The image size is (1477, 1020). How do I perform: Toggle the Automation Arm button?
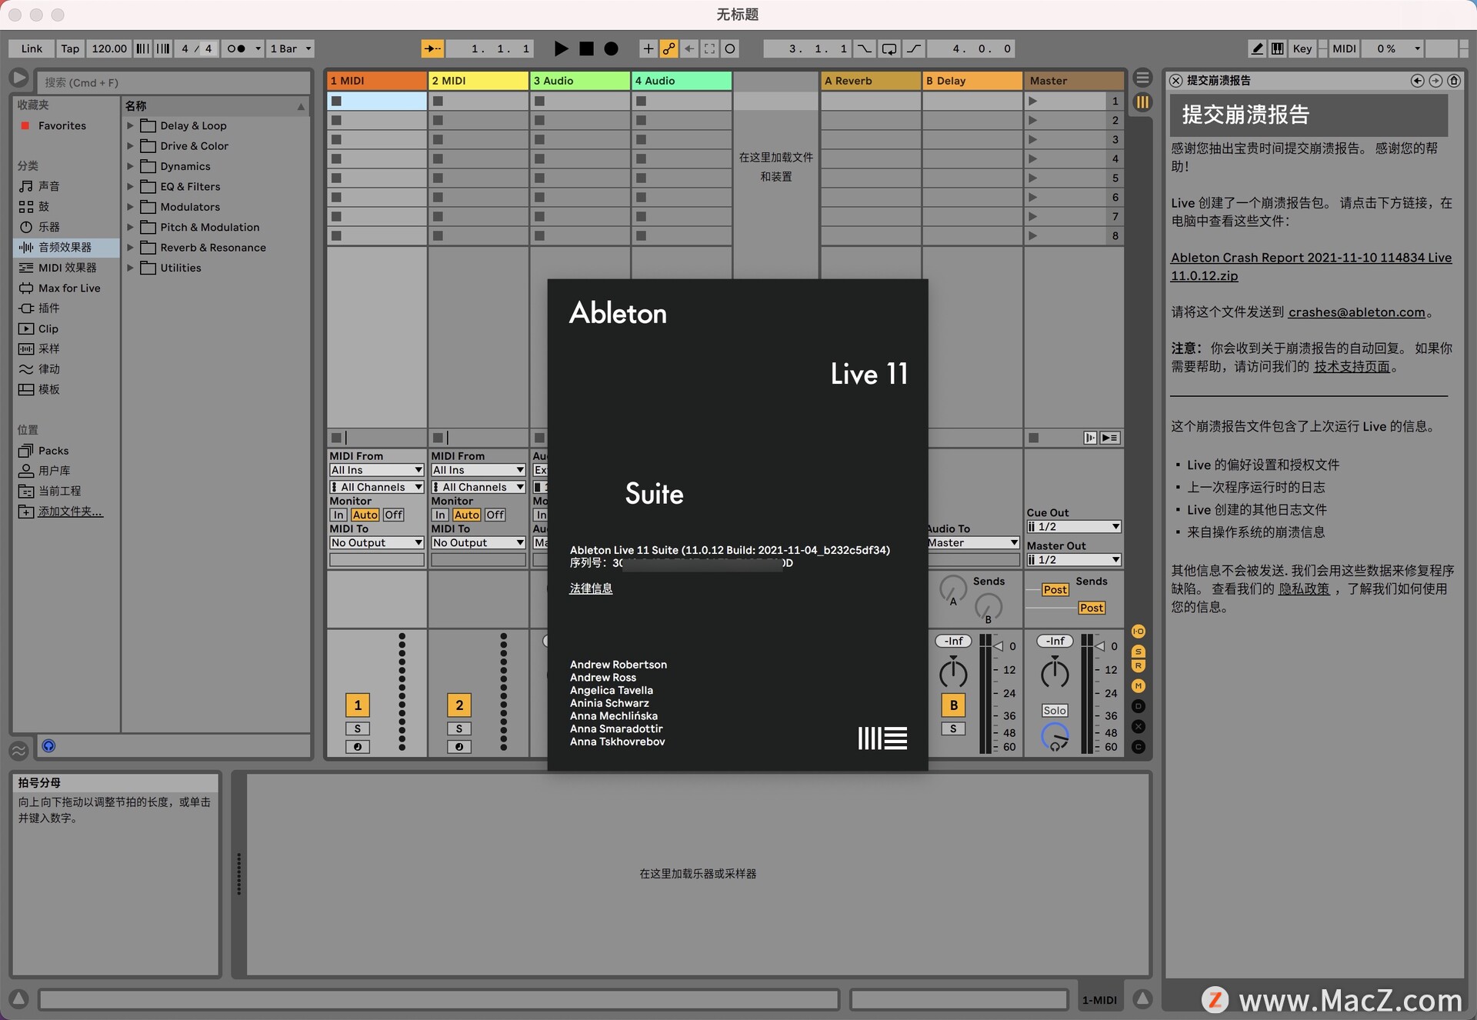(x=668, y=48)
